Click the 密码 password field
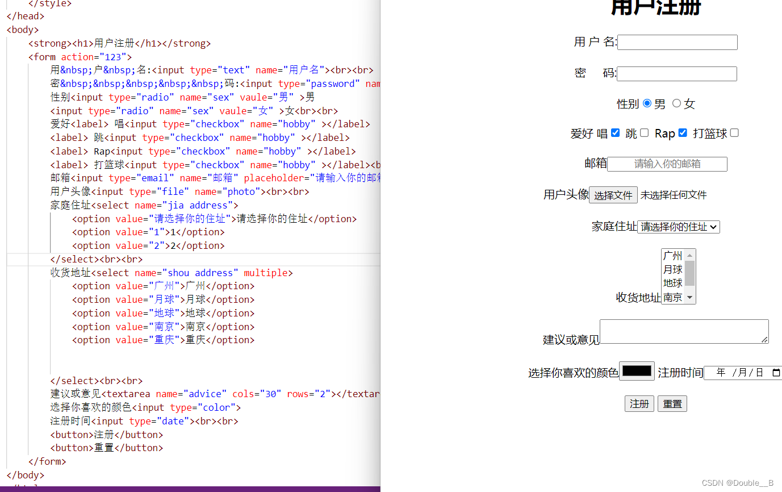The image size is (782, 492). [x=676, y=73]
